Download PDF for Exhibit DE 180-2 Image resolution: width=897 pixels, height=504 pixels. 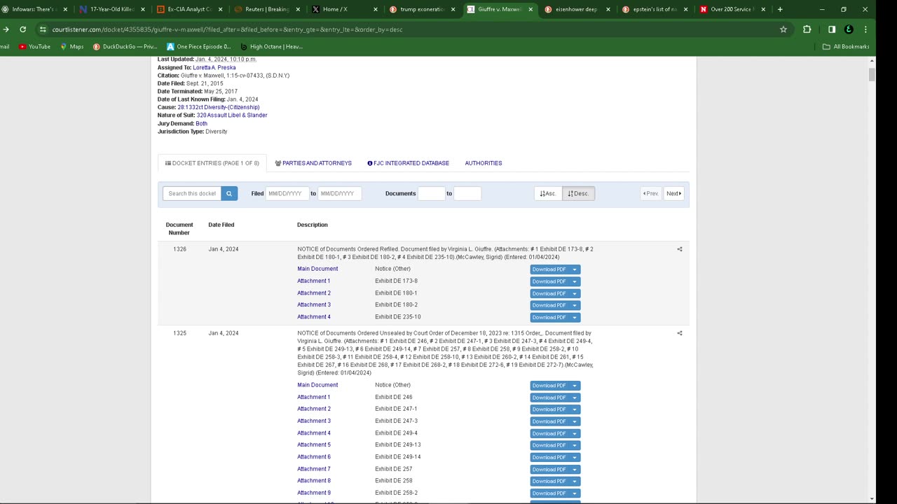[549, 305]
